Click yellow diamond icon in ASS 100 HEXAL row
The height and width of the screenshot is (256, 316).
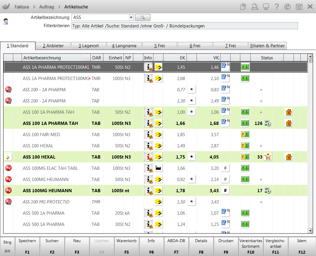click(x=8, y=157)
